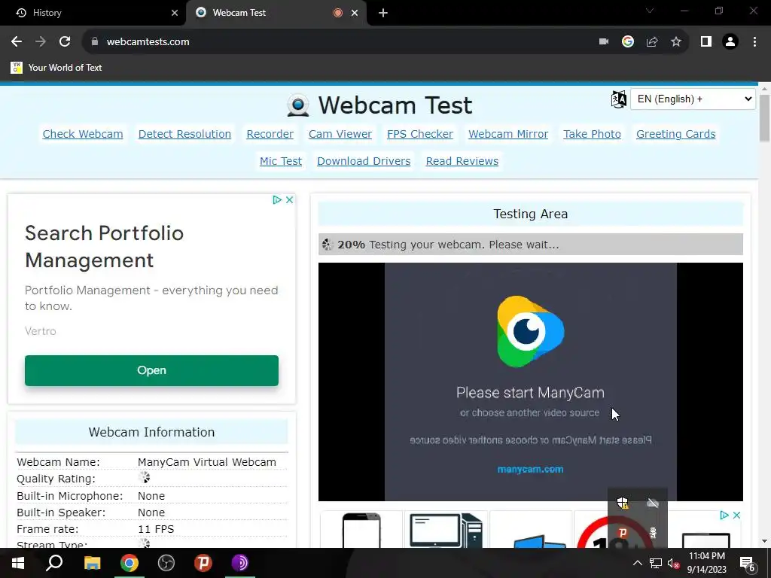
Task: Click AdChoices icon on bottom banner ad
Action: pyautogui.click(x=724, y=515)
